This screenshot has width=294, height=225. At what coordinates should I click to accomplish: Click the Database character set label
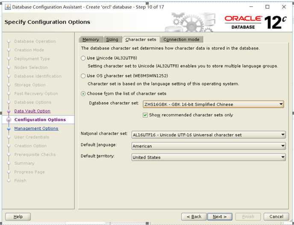[x=114, y=103]
